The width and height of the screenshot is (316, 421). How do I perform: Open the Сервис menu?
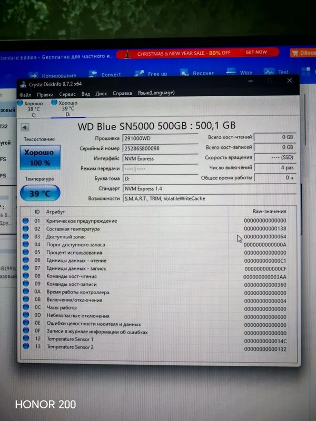(67, 94)
